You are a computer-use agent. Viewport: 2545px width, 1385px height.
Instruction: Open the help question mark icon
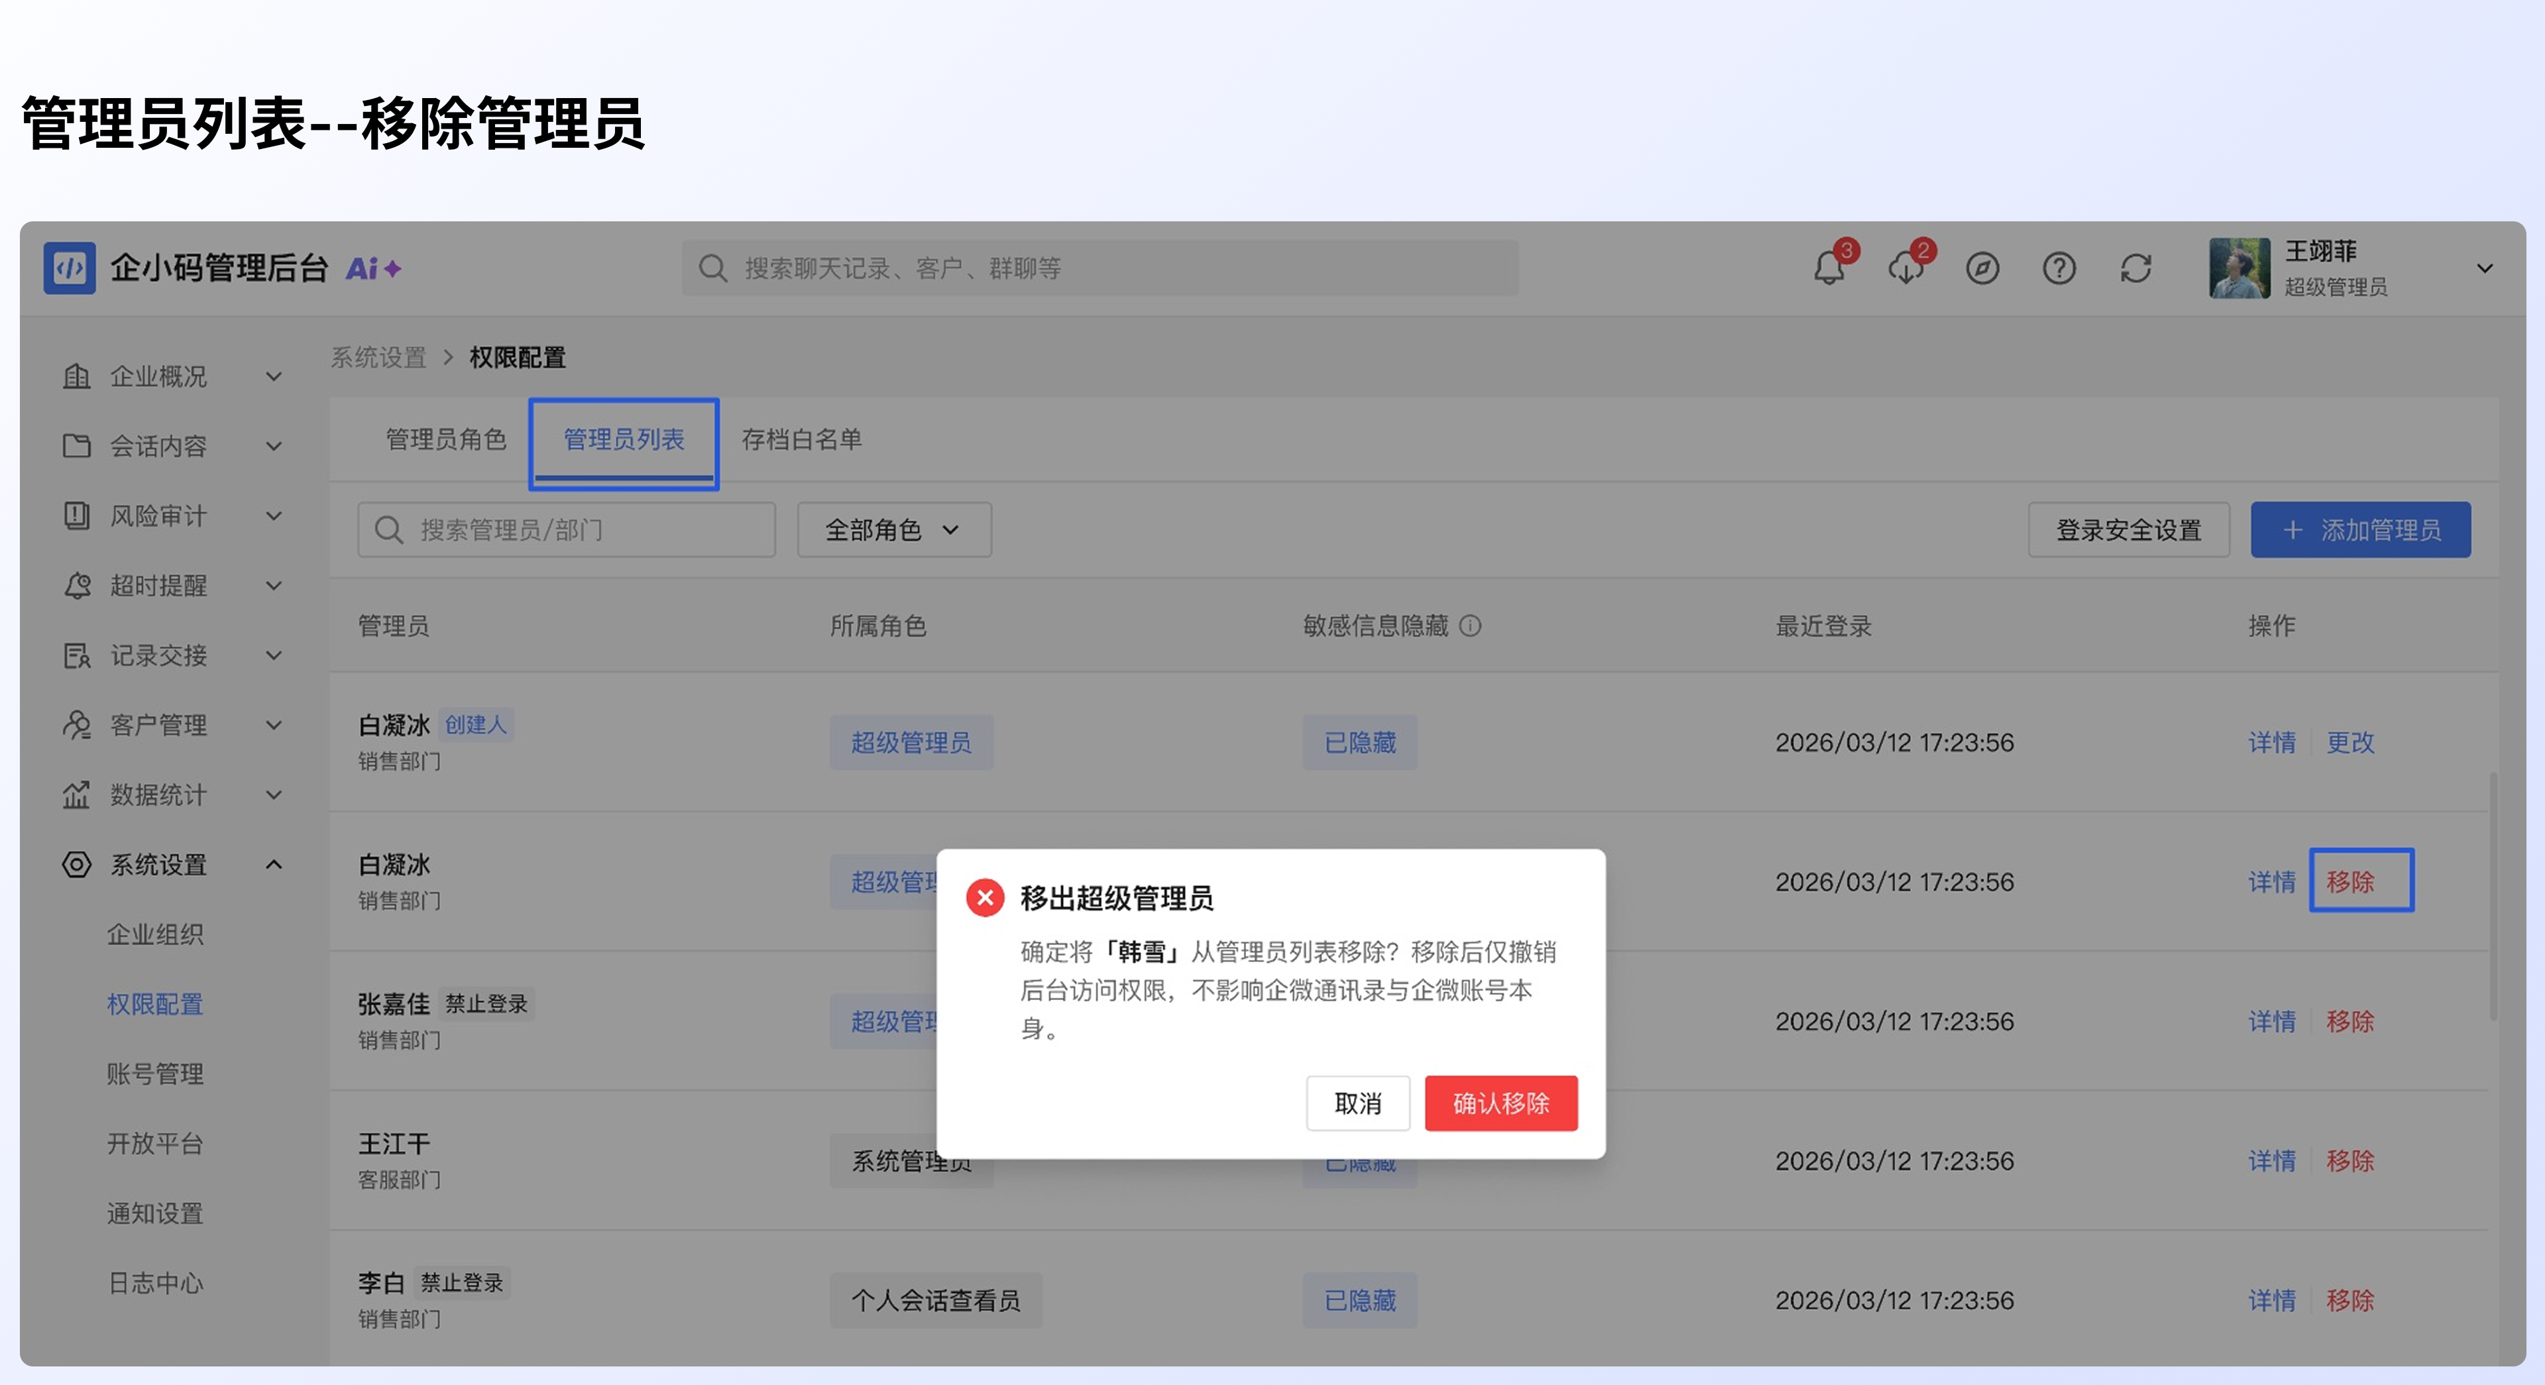(x=2059, y=268)
